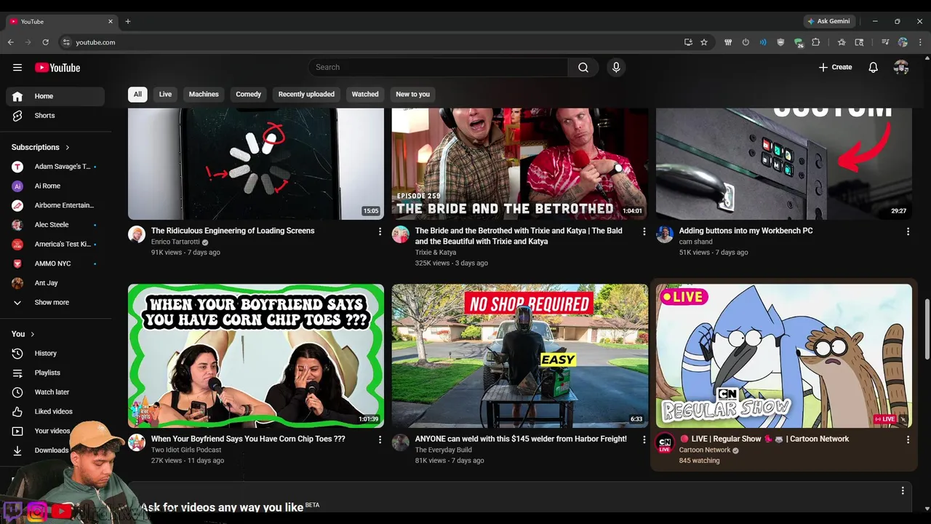Select the Watched filter chip
The image size is (931, 524).
[365, 94]
